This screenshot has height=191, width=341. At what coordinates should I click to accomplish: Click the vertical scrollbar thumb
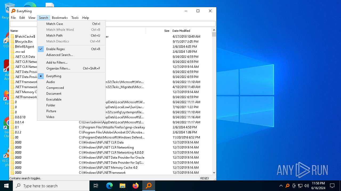coord(214,34)
